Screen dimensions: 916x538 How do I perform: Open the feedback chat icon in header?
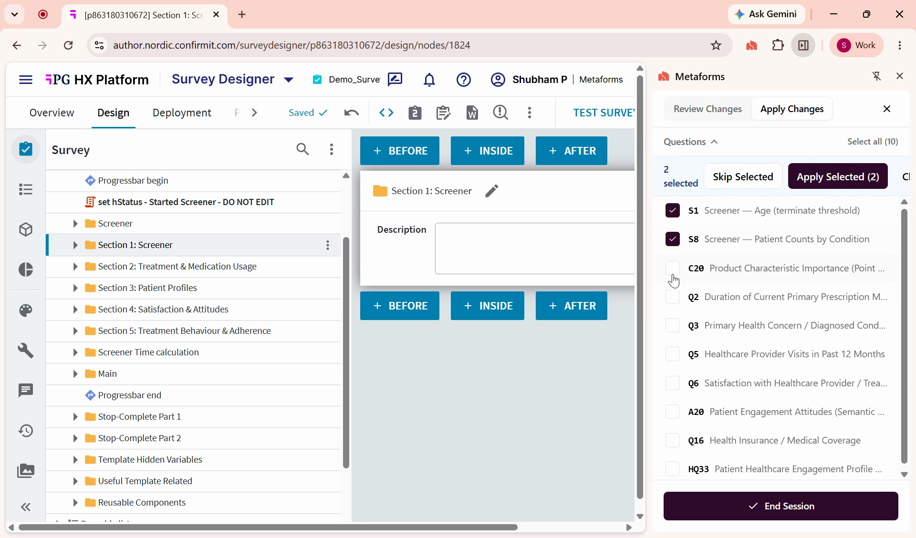pyautogui.click(x=395, y=80)
